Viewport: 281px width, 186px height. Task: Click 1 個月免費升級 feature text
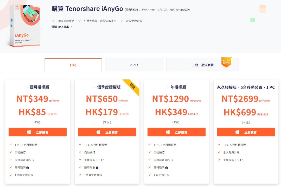tap(24, 175)
